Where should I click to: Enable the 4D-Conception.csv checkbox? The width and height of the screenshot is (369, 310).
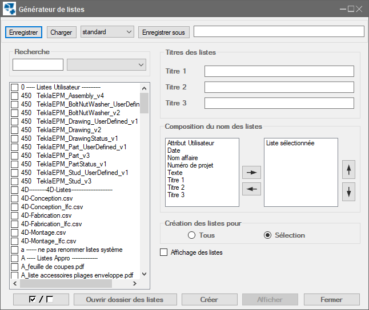[15, 198]
